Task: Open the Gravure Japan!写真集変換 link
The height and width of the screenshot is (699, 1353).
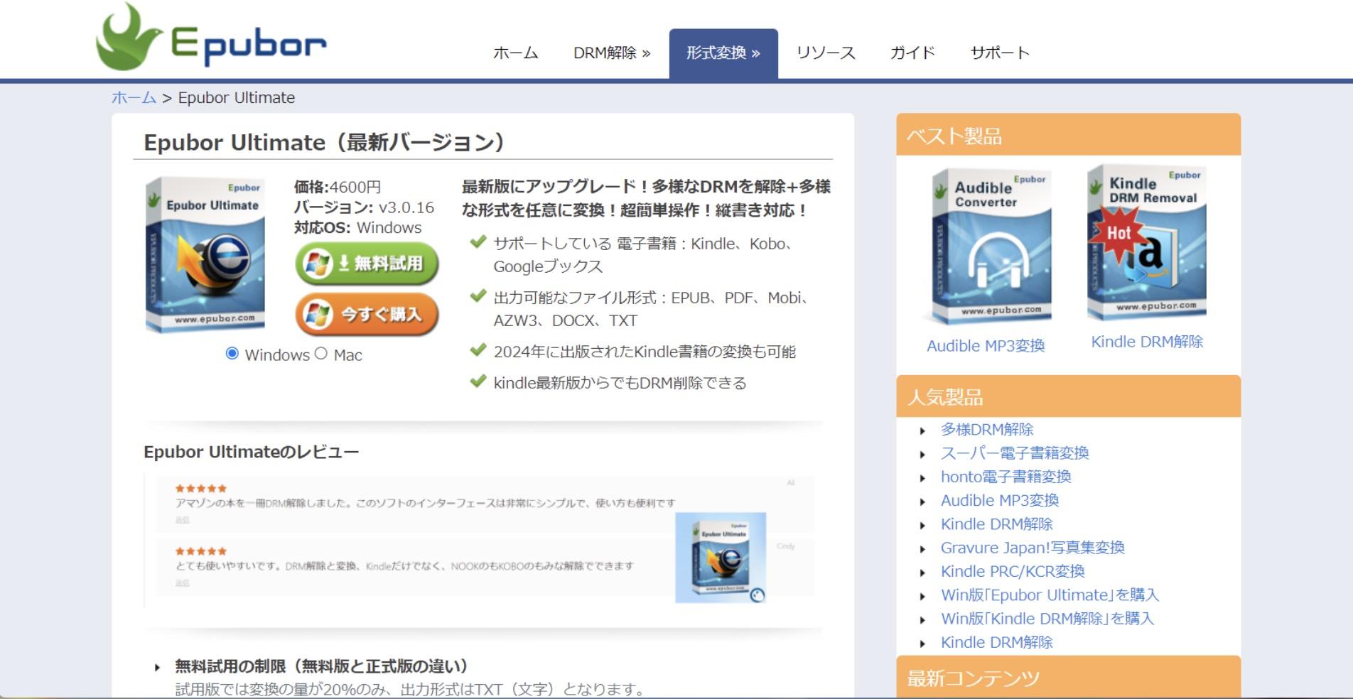Action: (x=1033, y=548)
